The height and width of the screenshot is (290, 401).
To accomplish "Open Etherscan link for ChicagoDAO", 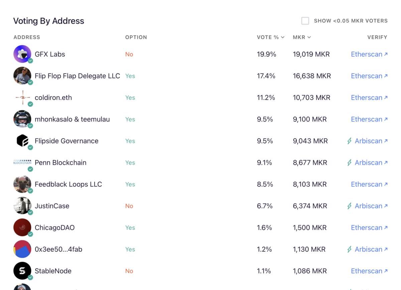I will pyautogui.click(x=369, y=228).
